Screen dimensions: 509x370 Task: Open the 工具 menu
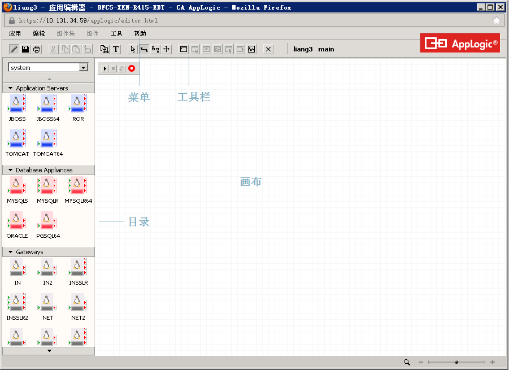(116, 33)
